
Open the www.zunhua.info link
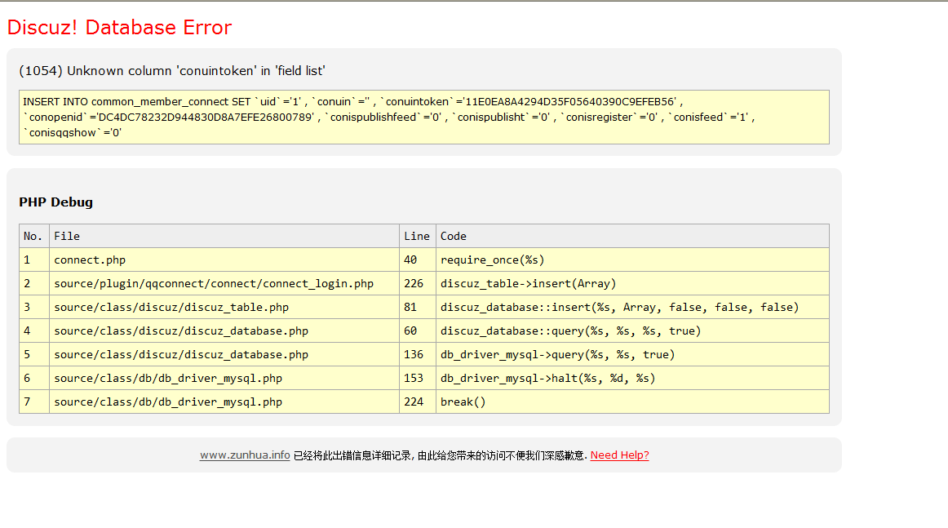coord(245,455)
